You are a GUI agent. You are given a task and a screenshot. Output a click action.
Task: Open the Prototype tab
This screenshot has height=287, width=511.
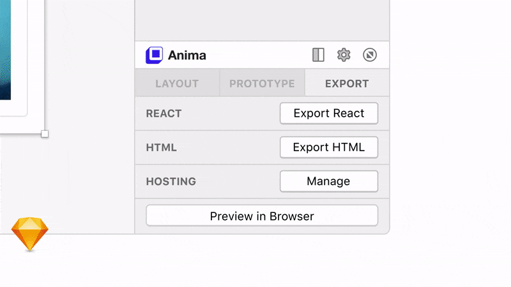click(x=262, y=84)
